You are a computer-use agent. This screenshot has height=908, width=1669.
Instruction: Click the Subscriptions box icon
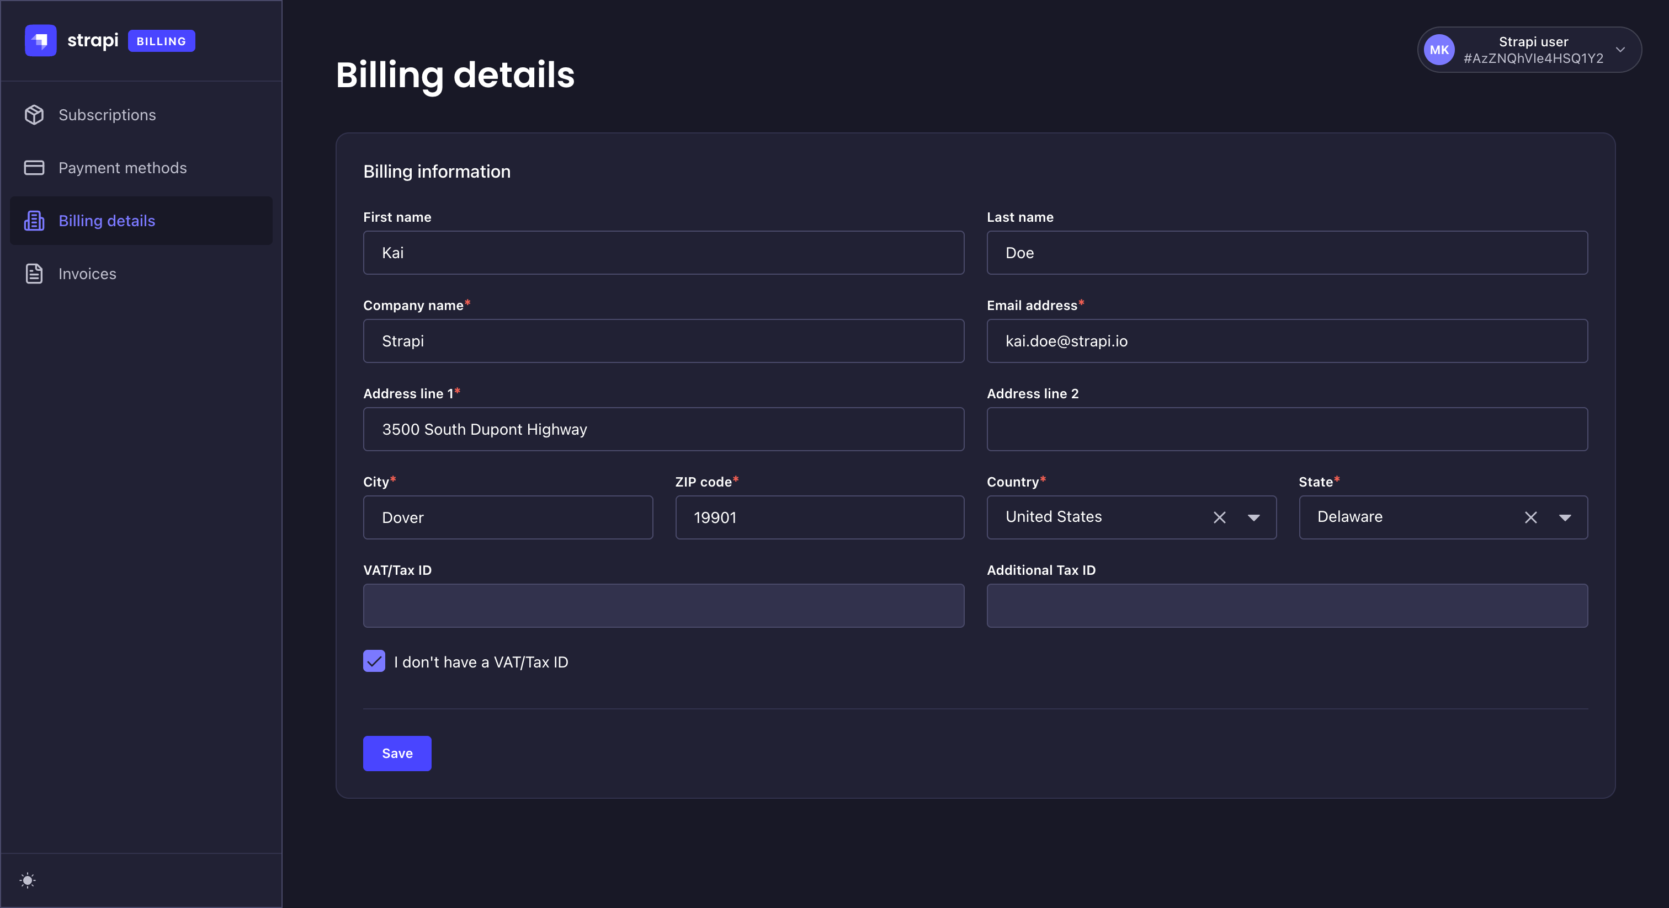tap(34, 115)
